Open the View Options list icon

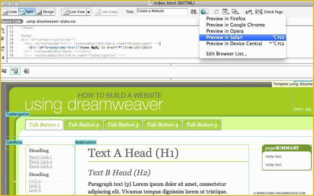[x=226, y=12]
